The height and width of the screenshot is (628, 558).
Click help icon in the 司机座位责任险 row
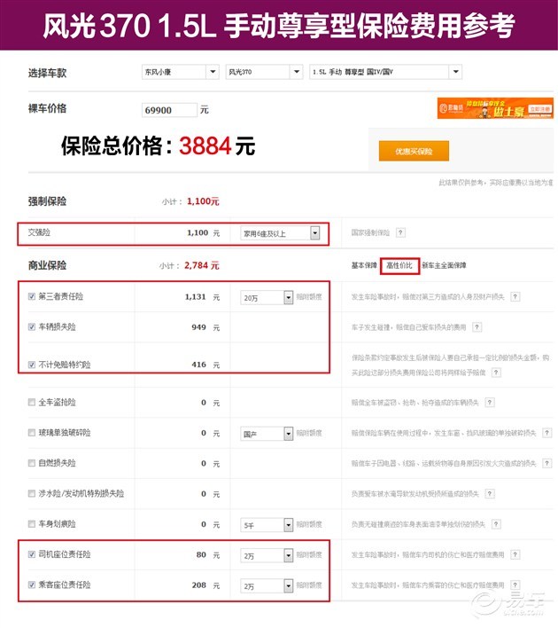(x=515, y=554)
